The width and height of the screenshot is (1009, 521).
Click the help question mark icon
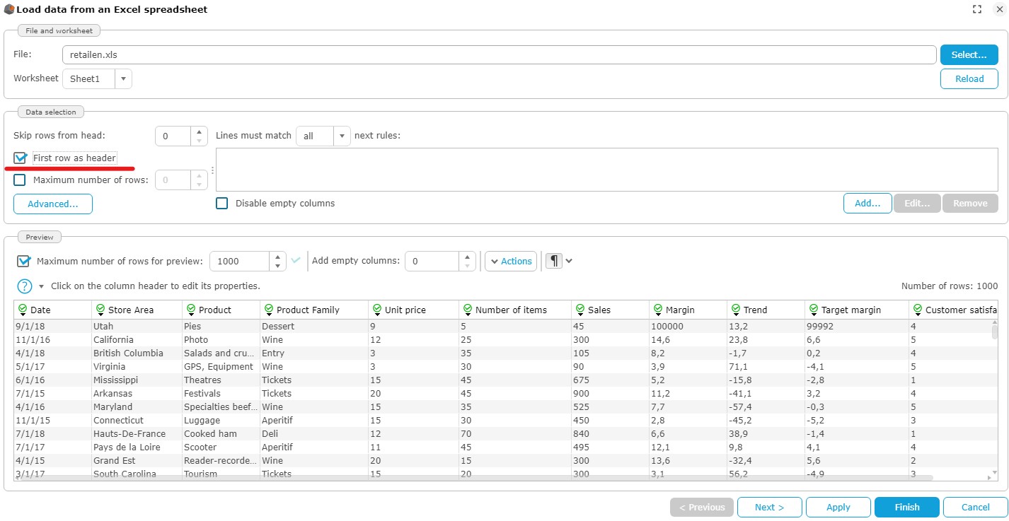25,286
